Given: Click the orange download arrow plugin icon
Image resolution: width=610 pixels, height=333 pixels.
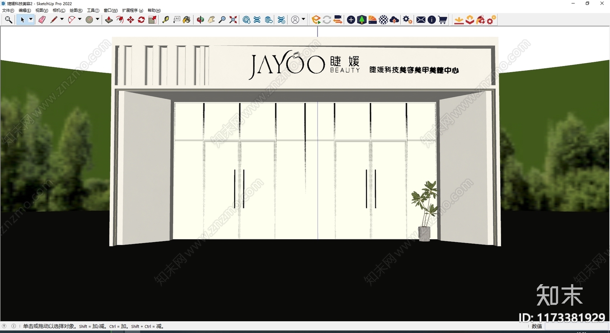Looking at the screenshot, I should [x=459, y=20].
